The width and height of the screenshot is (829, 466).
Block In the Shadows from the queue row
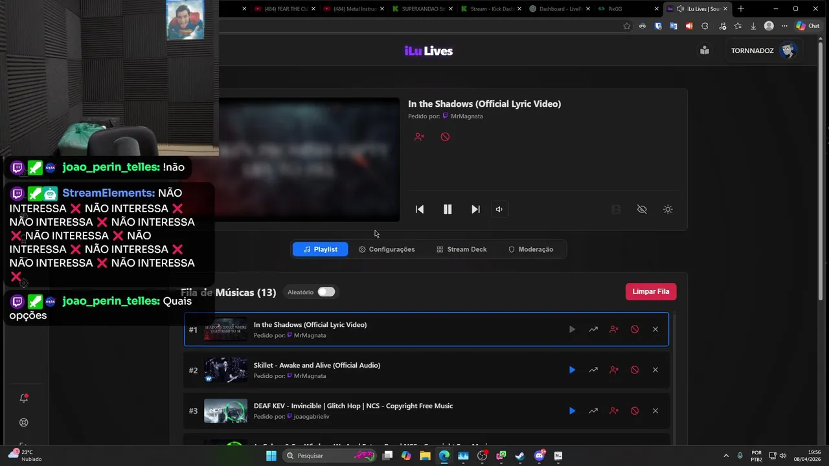[635, 329]
